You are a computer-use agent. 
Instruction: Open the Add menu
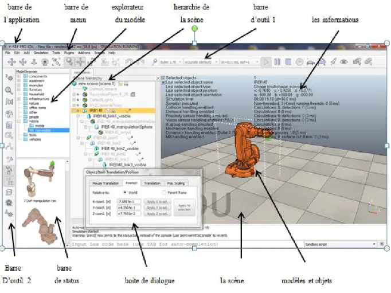click(27, 53)
